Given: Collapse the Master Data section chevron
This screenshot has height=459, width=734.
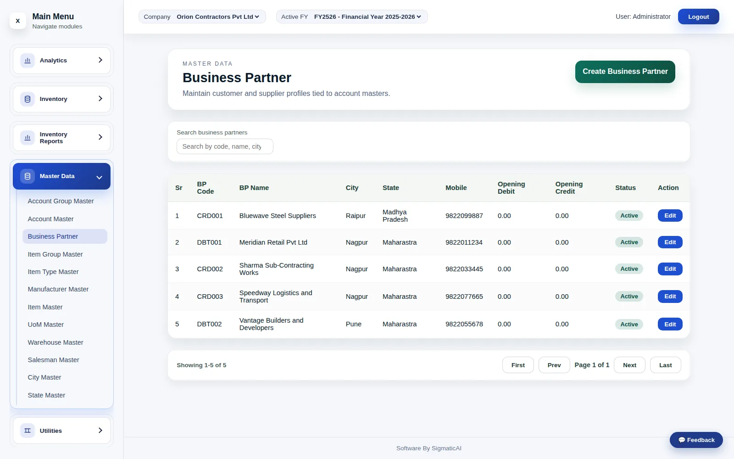Looking at the screenshot, I should [x=99, y=177].
